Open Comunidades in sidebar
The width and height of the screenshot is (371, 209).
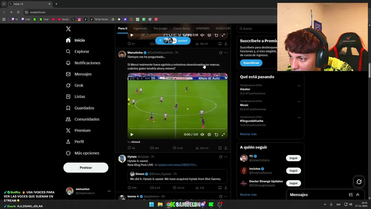tap(83, 119)
